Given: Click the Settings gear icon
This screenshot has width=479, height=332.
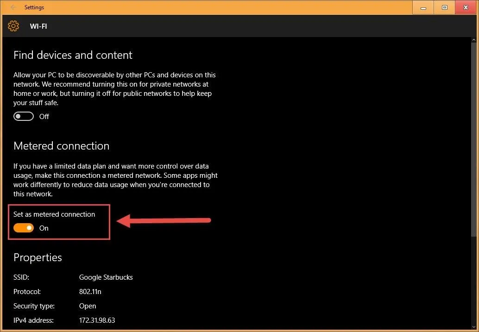Looking at the screenshot, I should pos(13,26).
